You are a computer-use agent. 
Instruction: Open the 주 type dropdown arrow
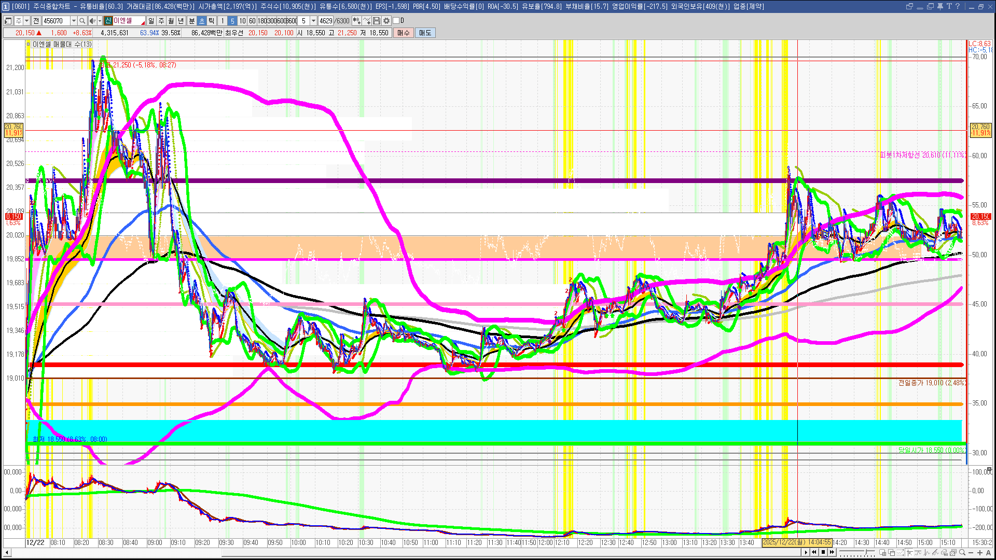(26, 21)
